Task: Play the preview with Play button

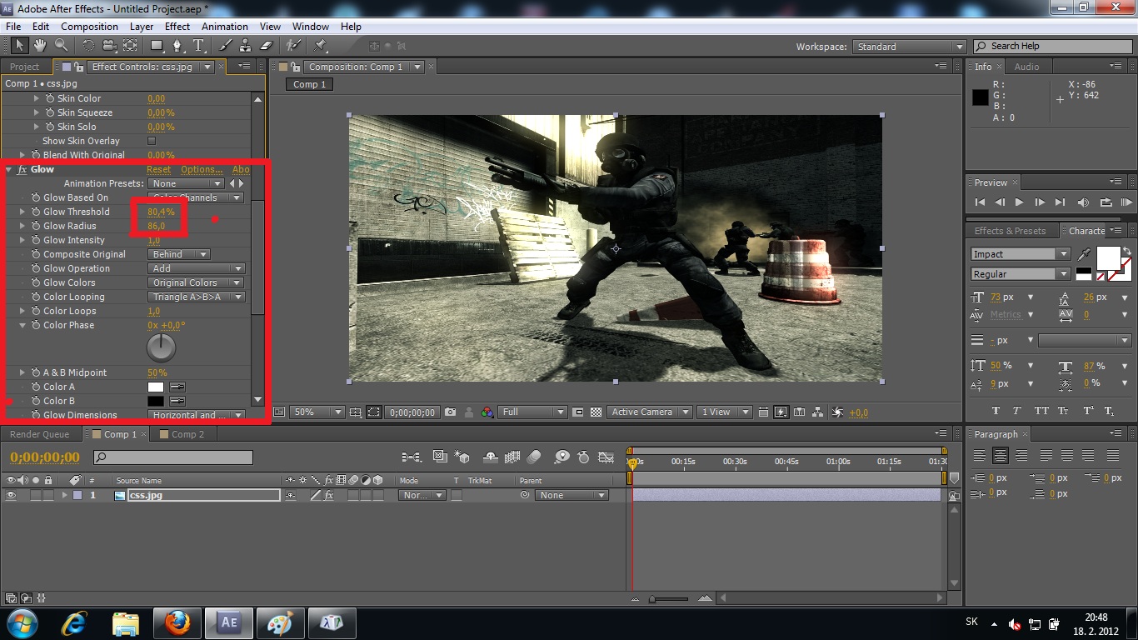Action: (1019, 202)
